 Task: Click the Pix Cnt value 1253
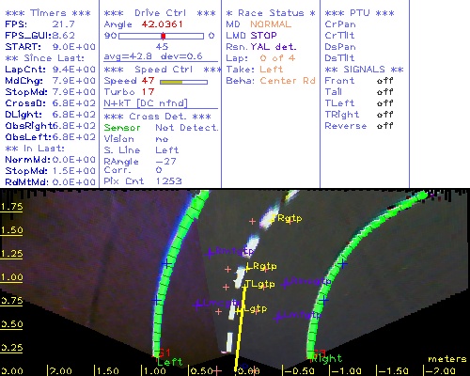point(168,181)
